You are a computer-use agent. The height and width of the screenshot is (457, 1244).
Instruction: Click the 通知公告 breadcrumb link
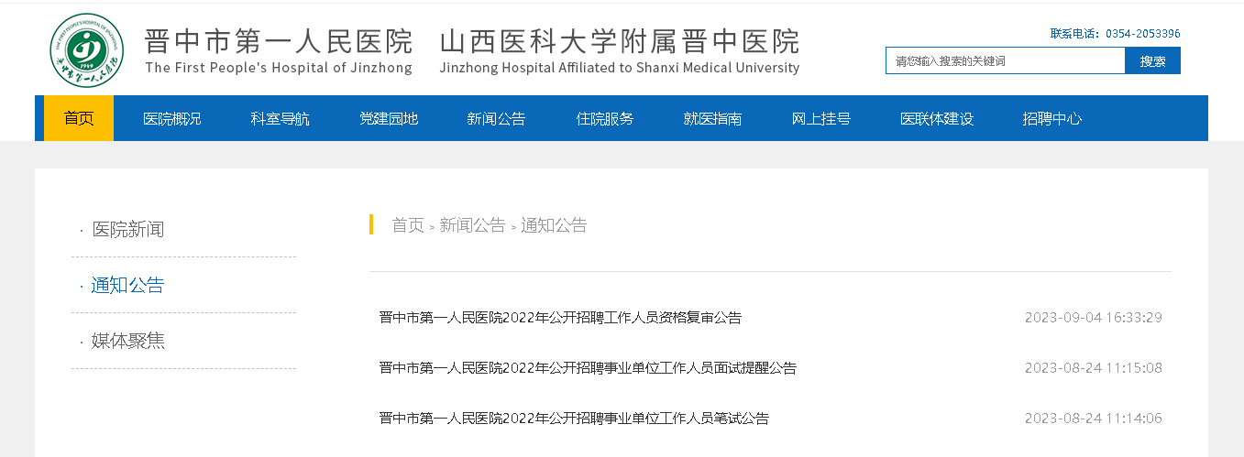click(x=554, y=225)
